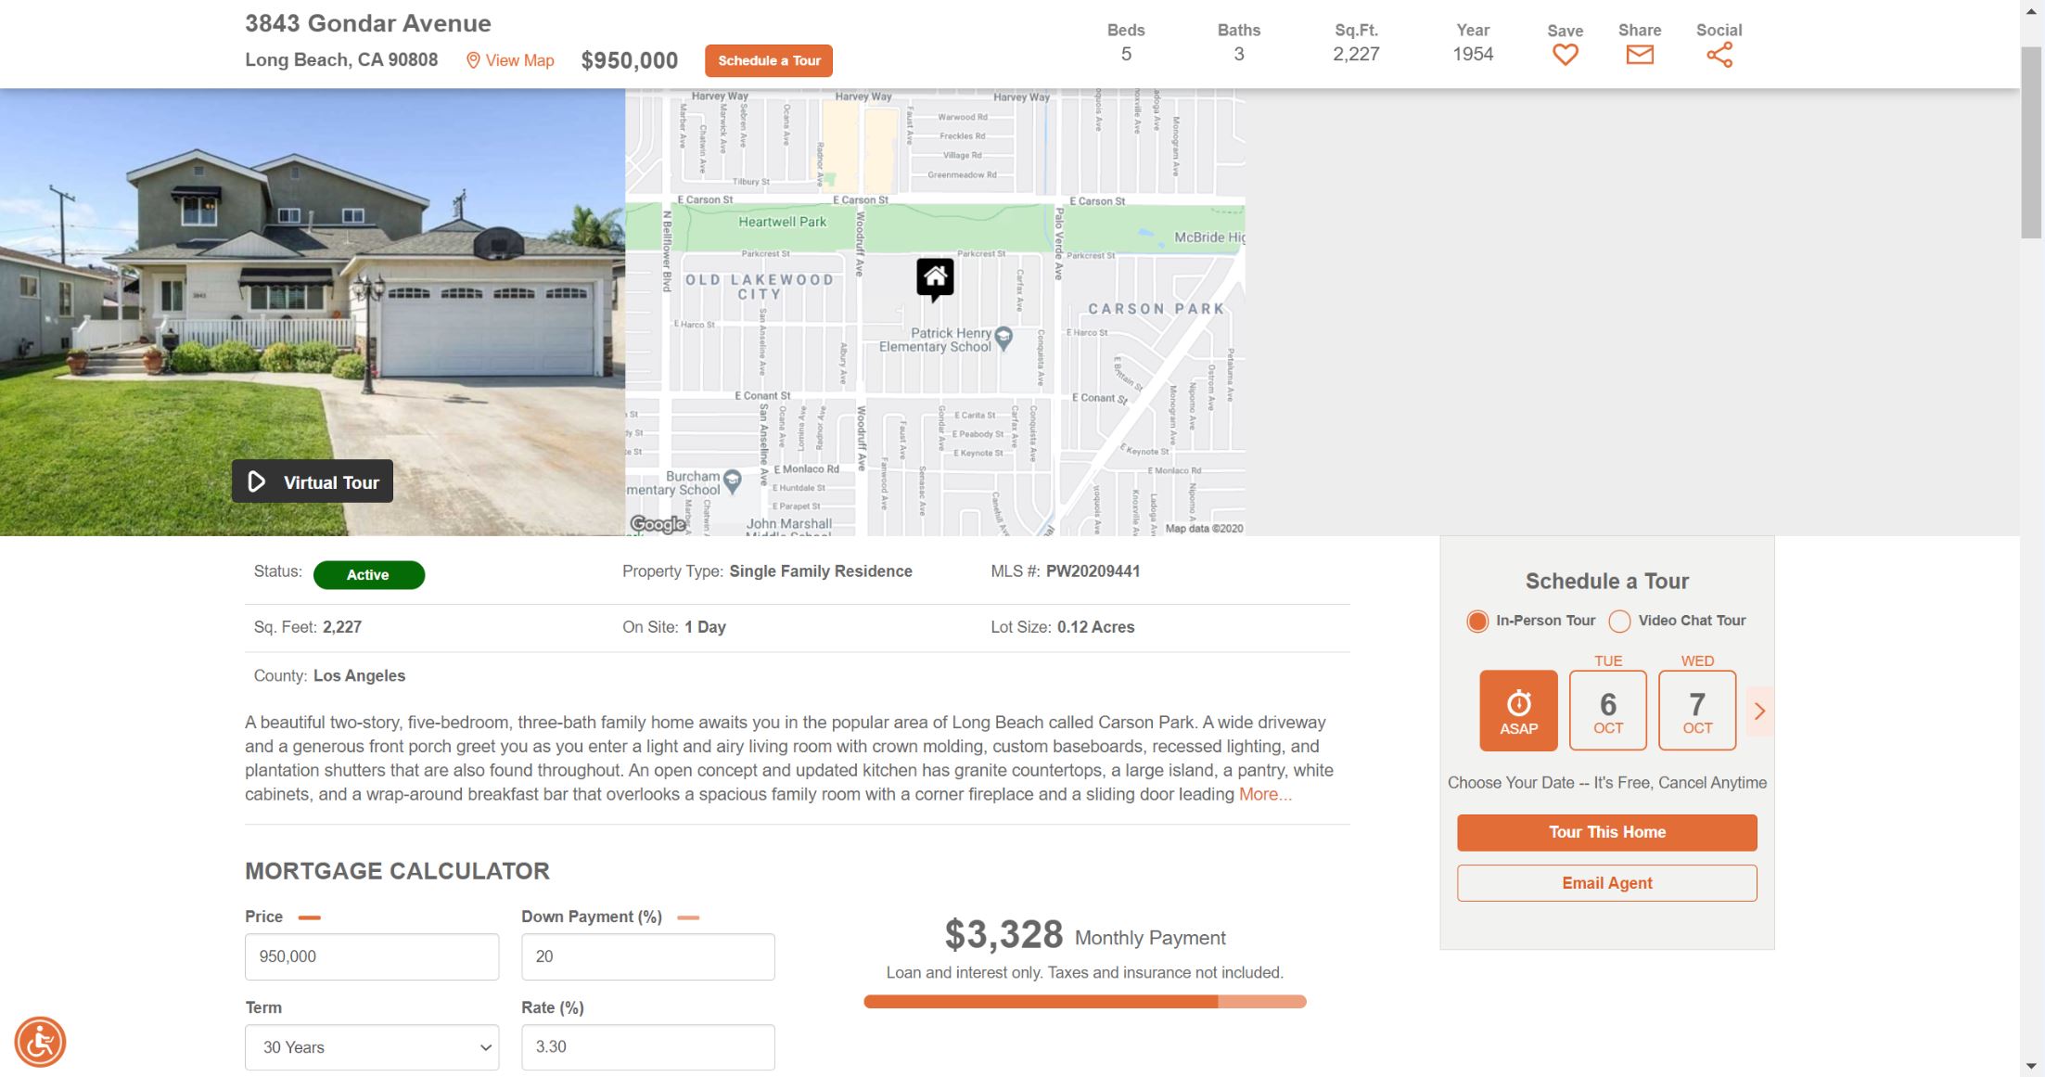Expand the description via More link
The width and height of the screenshot is (2045, 1077).
click(1265, 794)
